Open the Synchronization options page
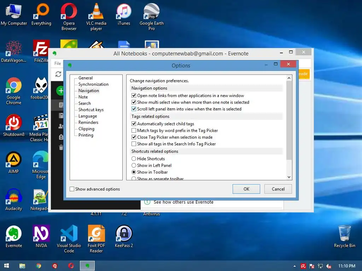The image size is (362, 271). (x=93, y=84)
